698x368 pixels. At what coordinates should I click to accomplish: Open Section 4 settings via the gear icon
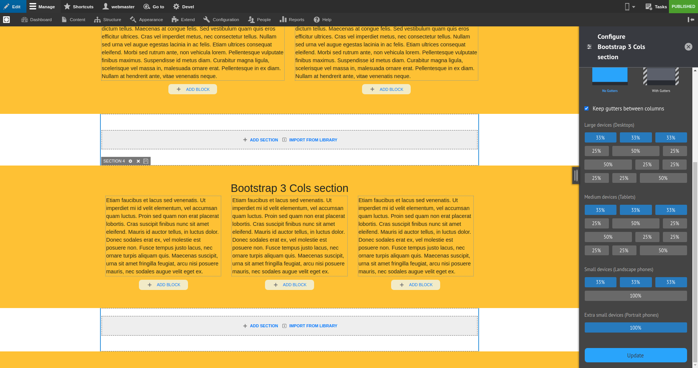click(130, 161)
